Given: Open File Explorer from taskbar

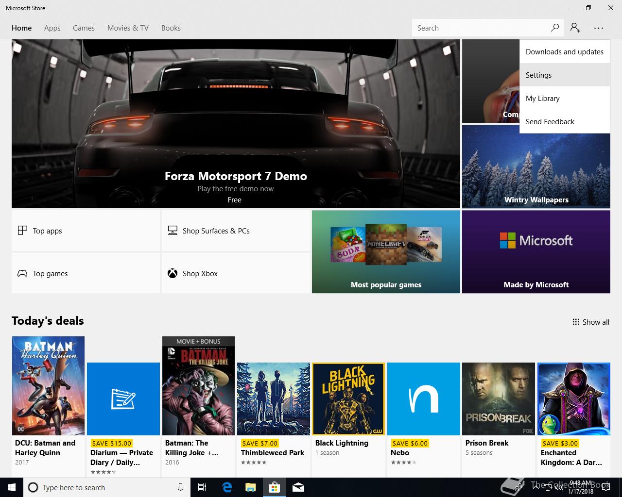Looking at the screenshot, I should (251, 487).
